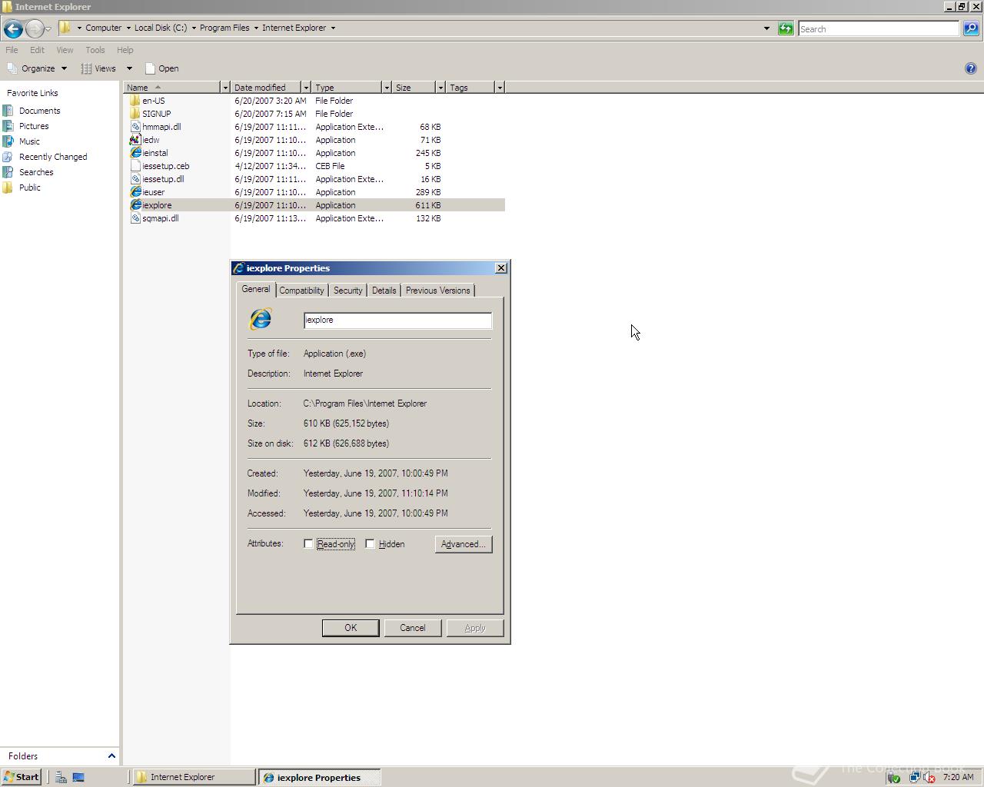Click the taskbar clock showing 7:20 AM

[x=958, y=777]
